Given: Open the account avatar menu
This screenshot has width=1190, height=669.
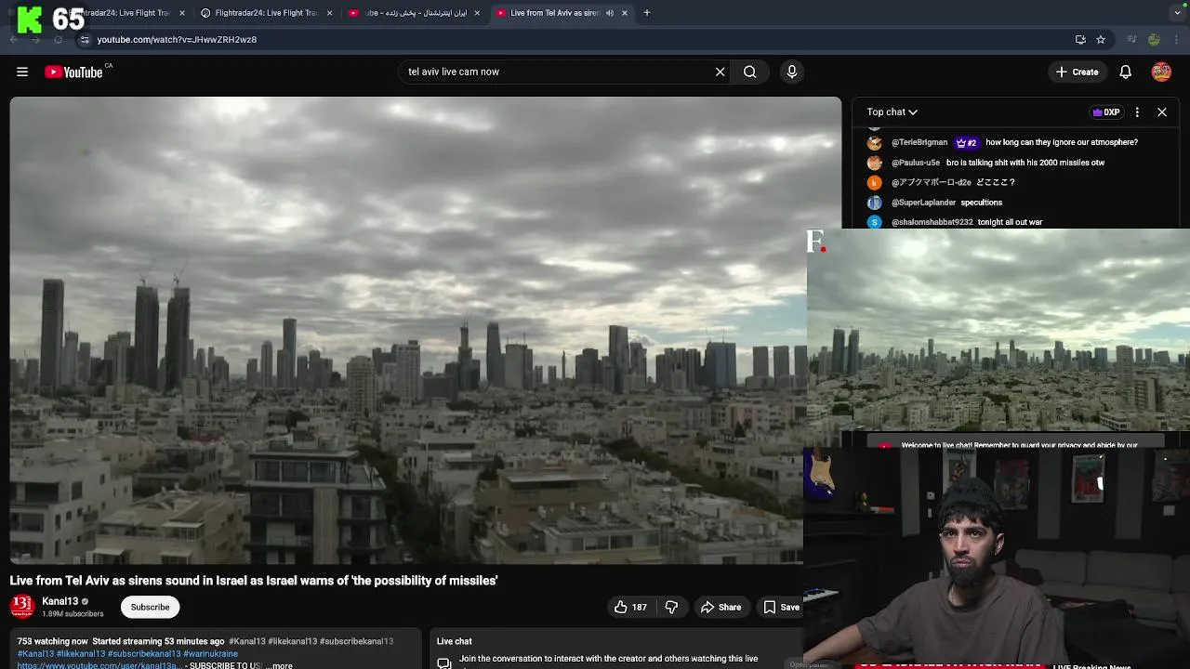Looking at the screenshot, I should tap(1161, 72).
